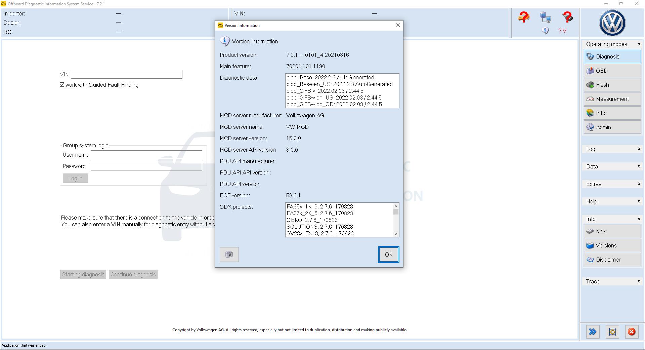This screenshot has width=645, height=350.
Task: Open the Versions info item
Action: [x=612, y=245]
